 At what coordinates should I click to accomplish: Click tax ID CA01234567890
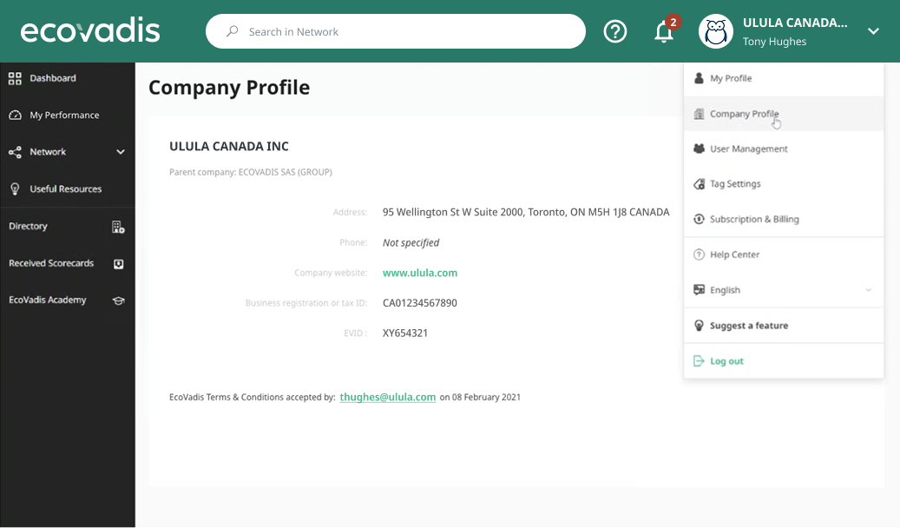[419, 303]
